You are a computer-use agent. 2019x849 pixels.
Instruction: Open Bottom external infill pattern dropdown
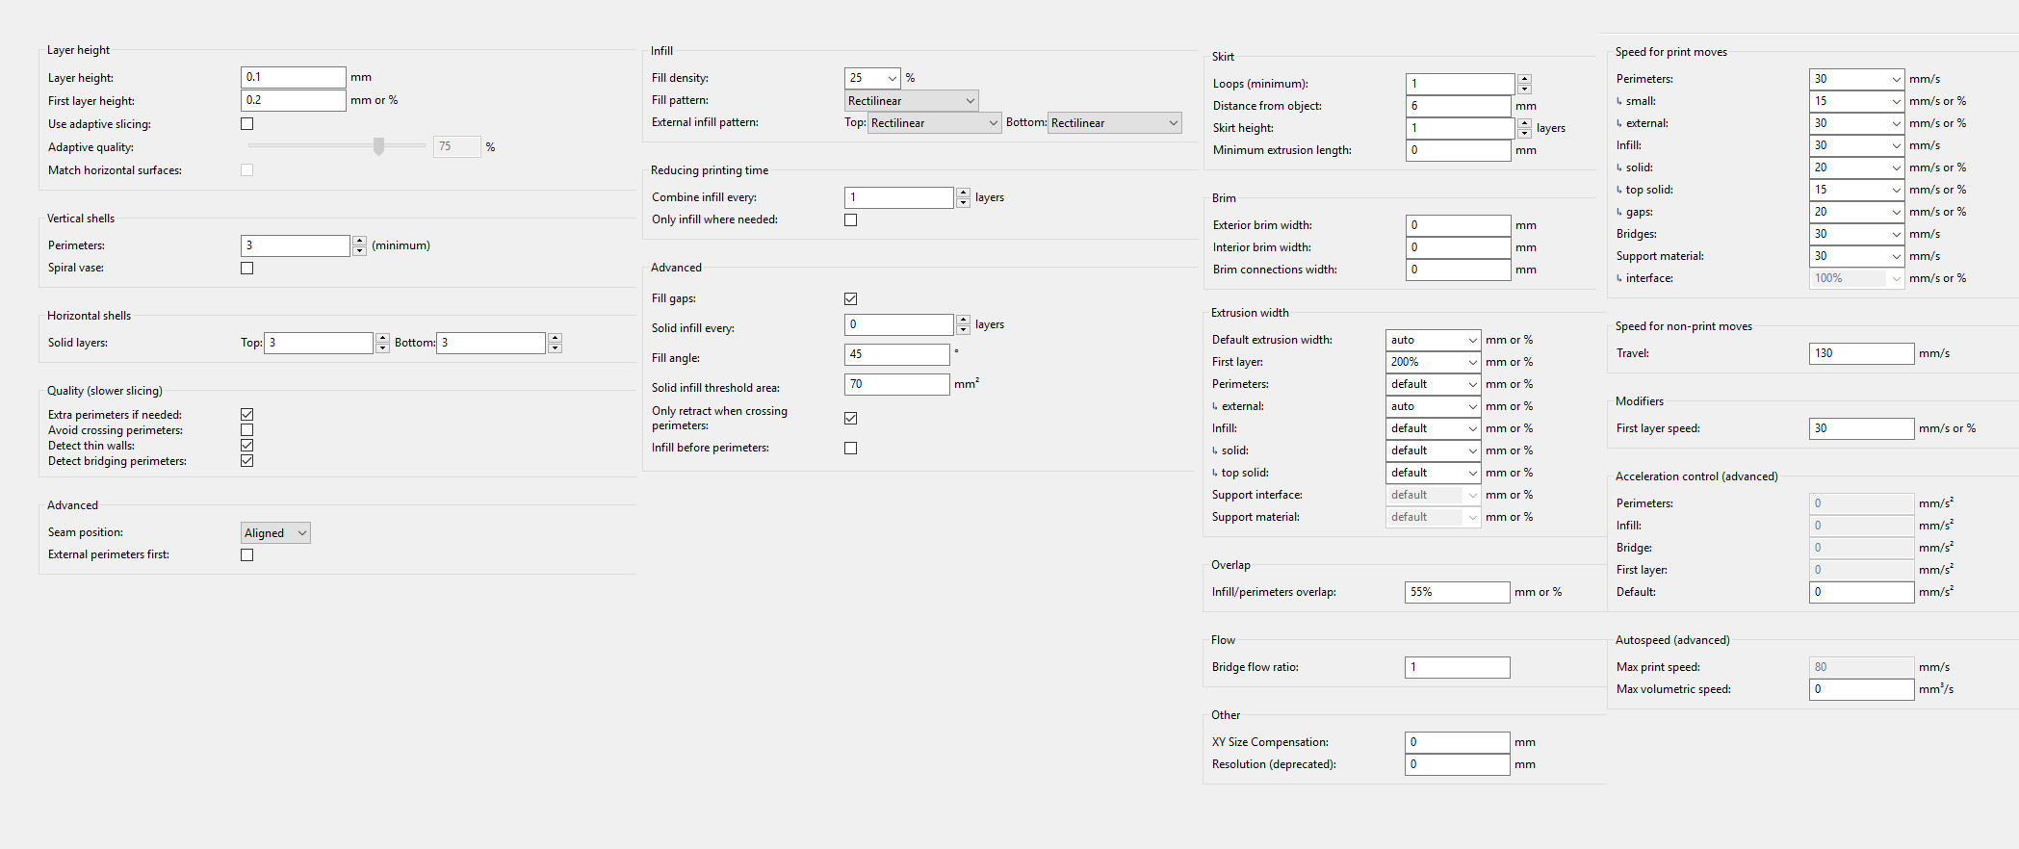(1115, 123)
